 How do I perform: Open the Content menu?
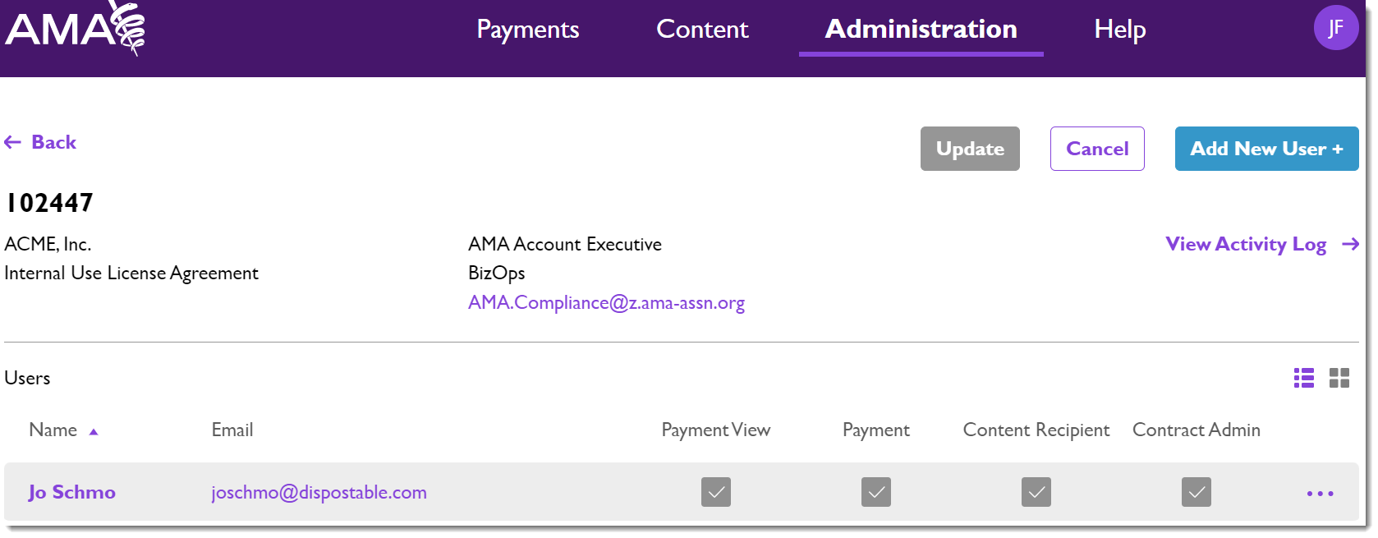pyautogui.click(x=702, y=30)
